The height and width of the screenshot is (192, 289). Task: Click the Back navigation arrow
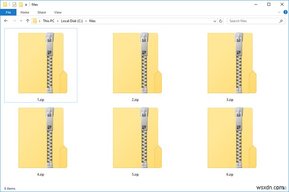click(x=6, y=21)
